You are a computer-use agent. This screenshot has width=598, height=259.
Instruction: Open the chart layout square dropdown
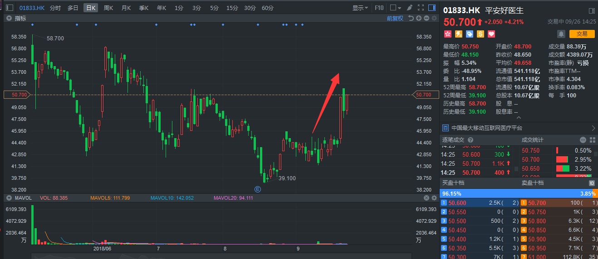click(x=396, y=8)
